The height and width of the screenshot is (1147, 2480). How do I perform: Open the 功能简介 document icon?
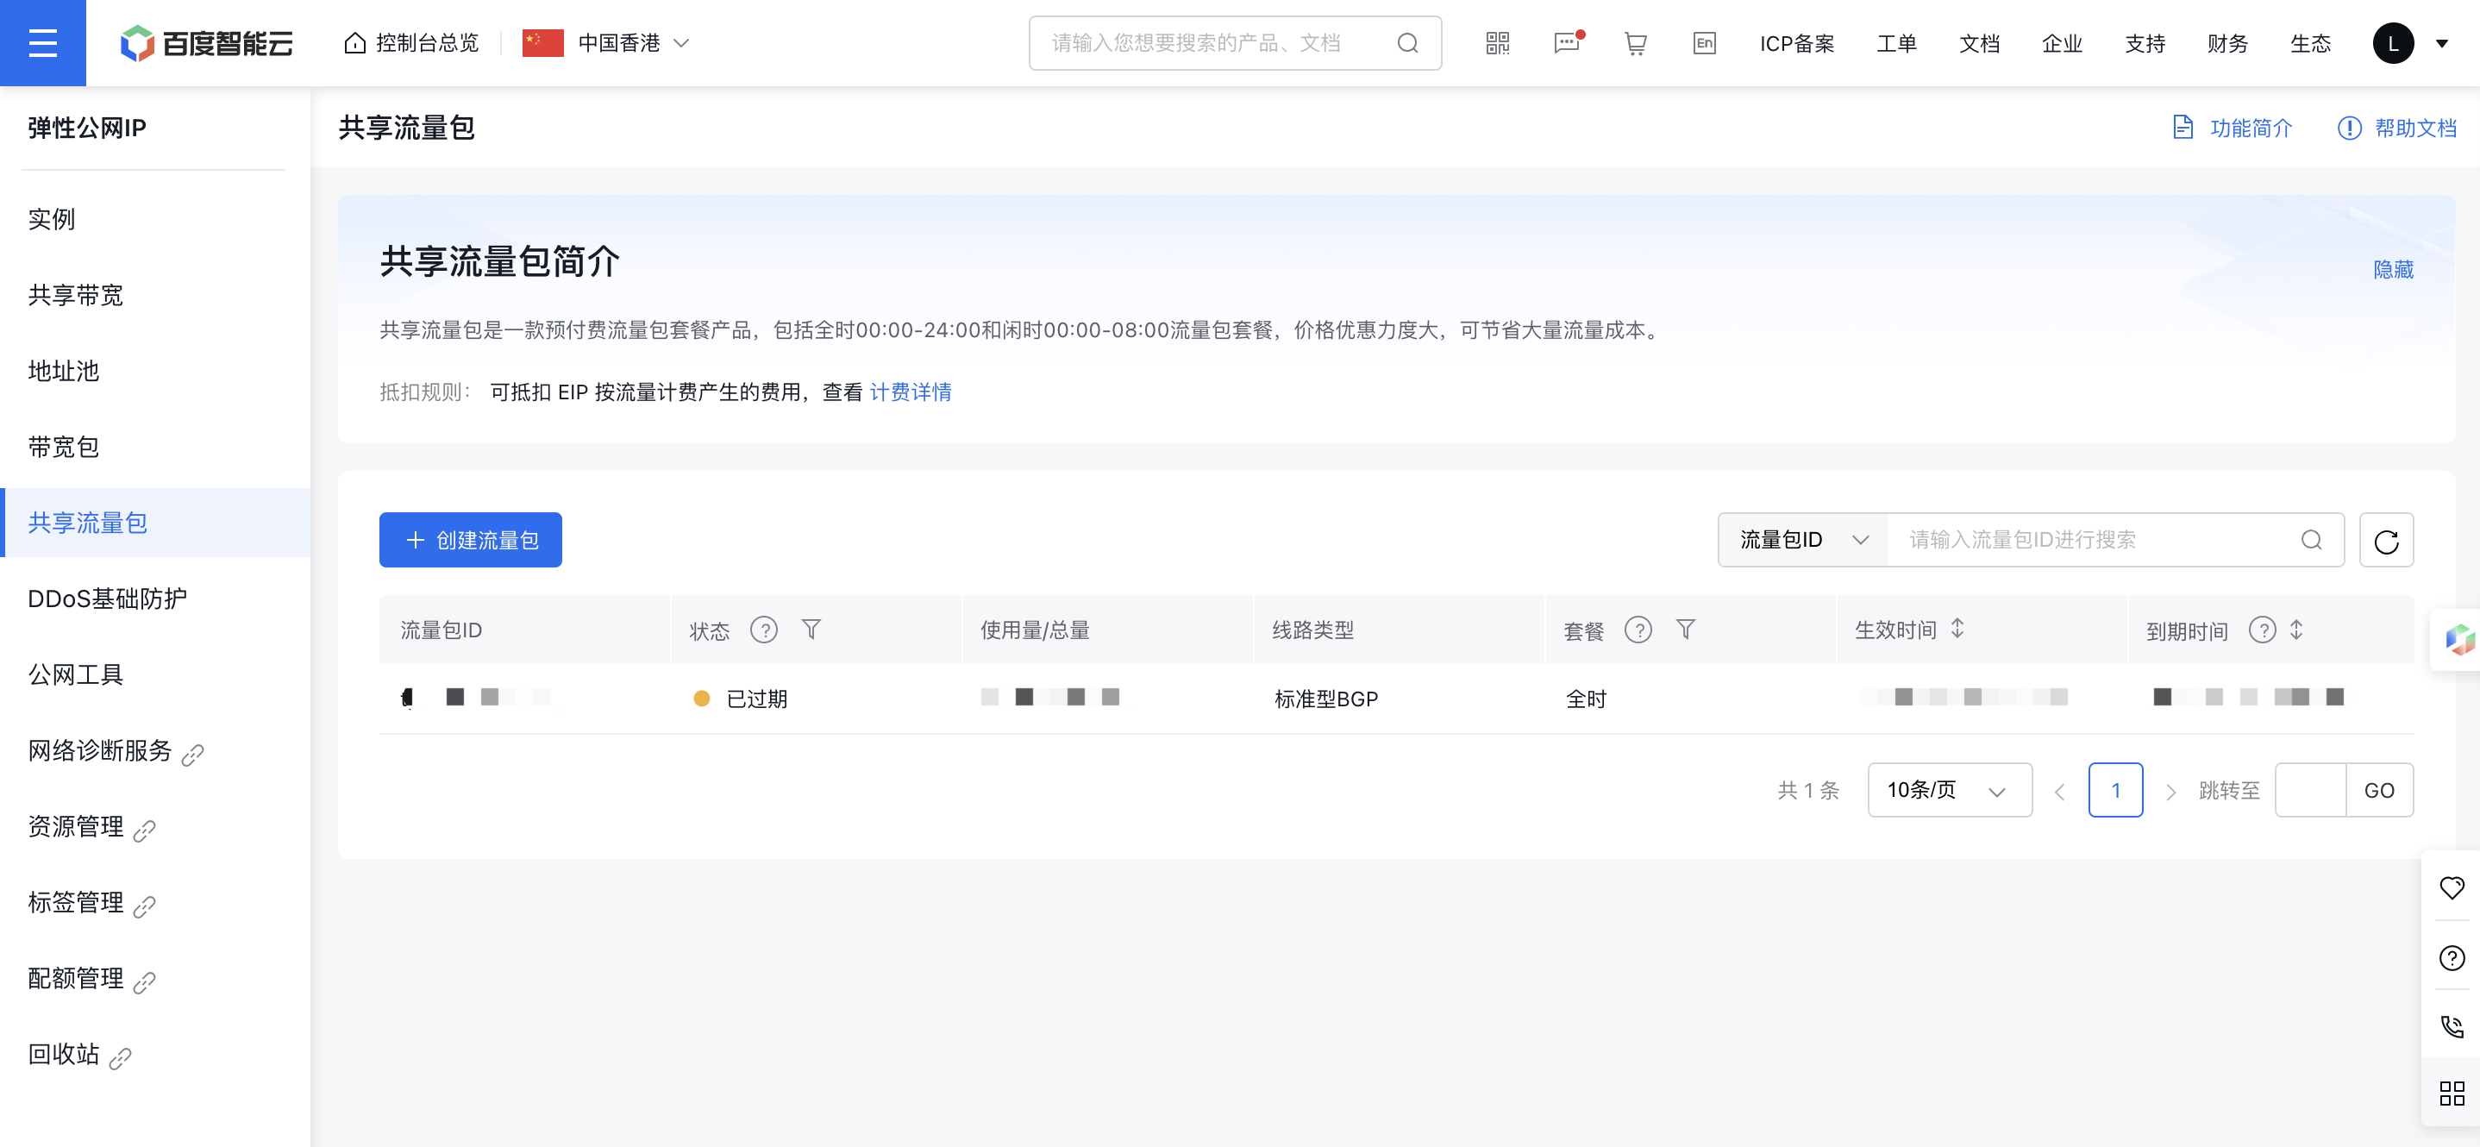coord(2183,127)
